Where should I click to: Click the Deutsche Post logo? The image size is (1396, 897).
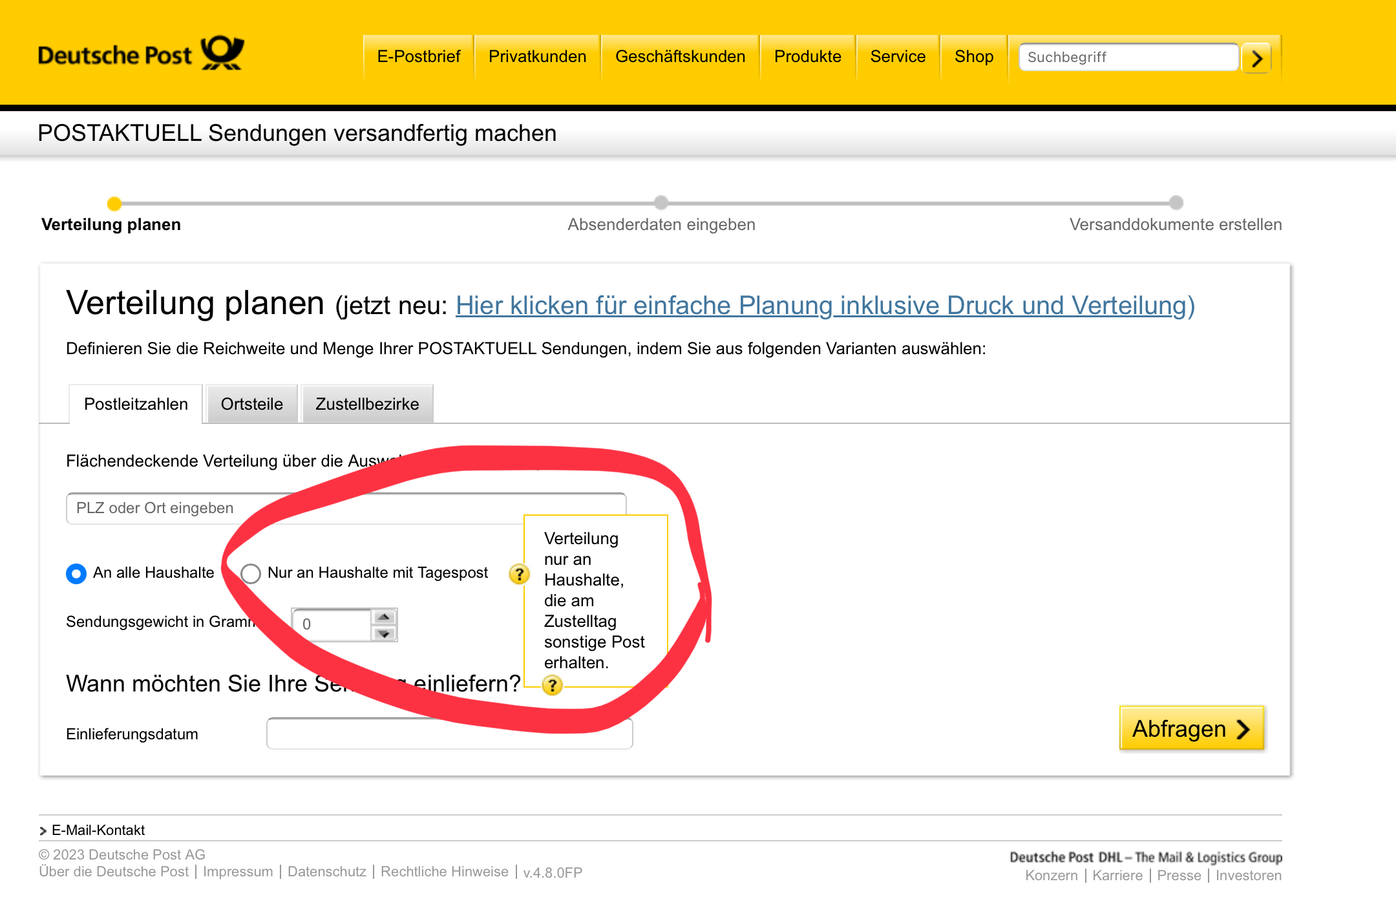141,54
